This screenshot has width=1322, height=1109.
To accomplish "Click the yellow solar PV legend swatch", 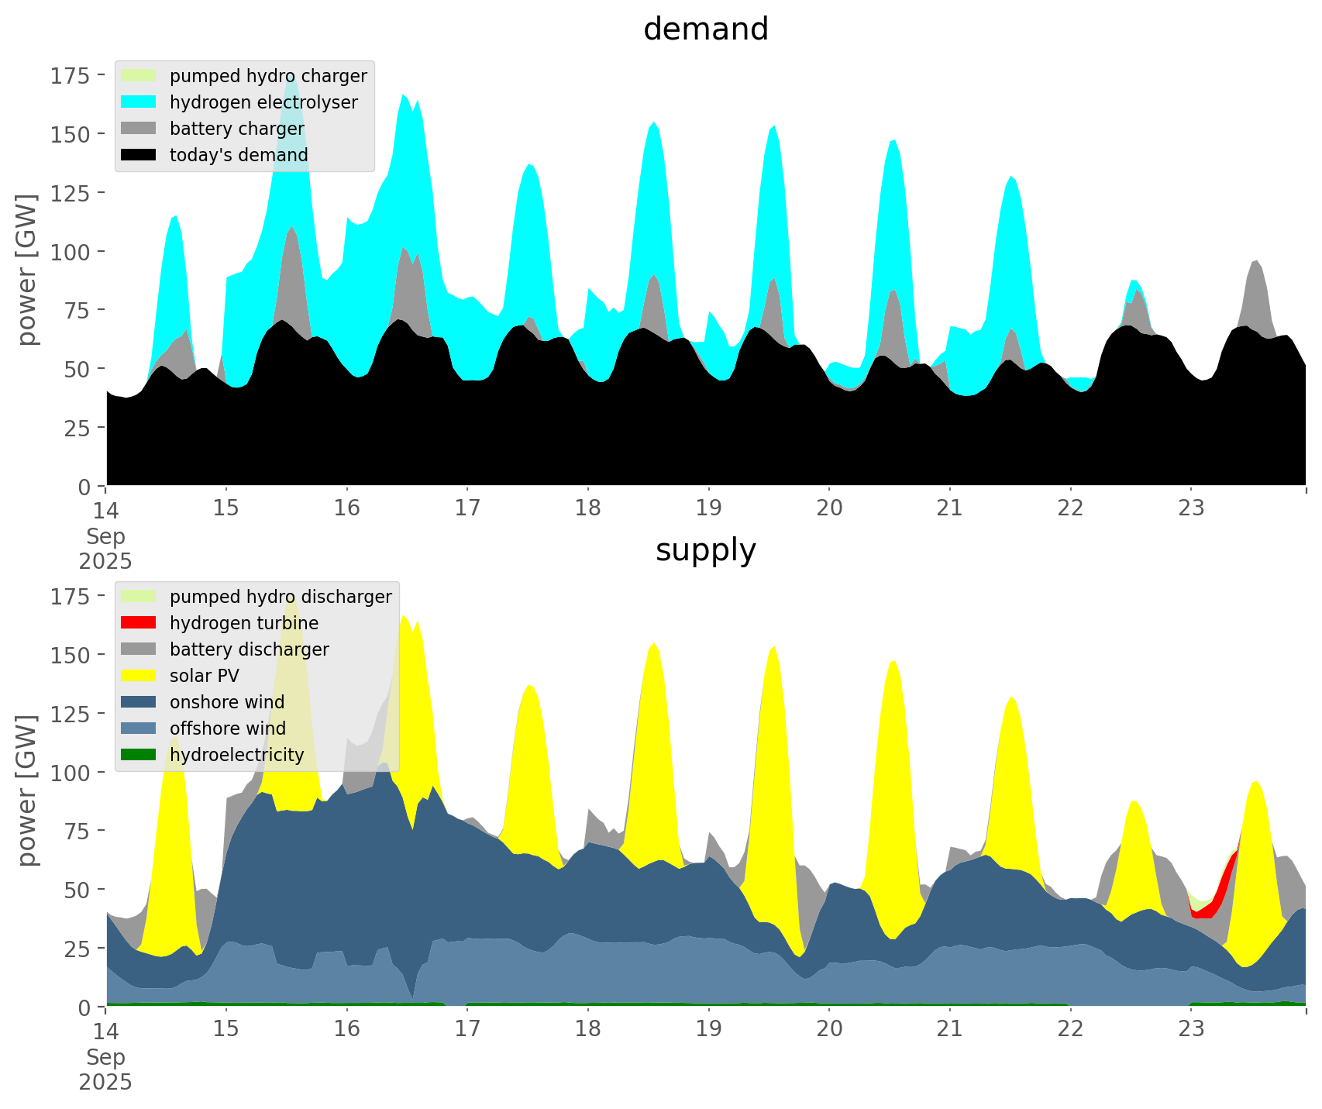I will click(138, 676).
